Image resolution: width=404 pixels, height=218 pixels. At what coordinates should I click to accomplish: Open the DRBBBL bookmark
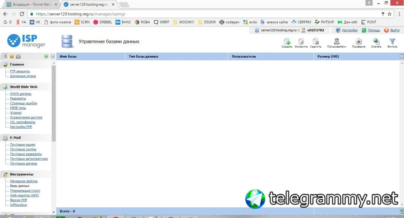coord(103,22)
